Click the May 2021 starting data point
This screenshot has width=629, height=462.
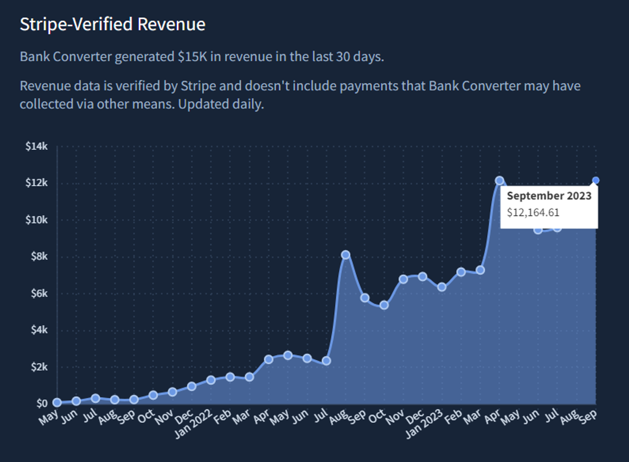tap(57, 402)
